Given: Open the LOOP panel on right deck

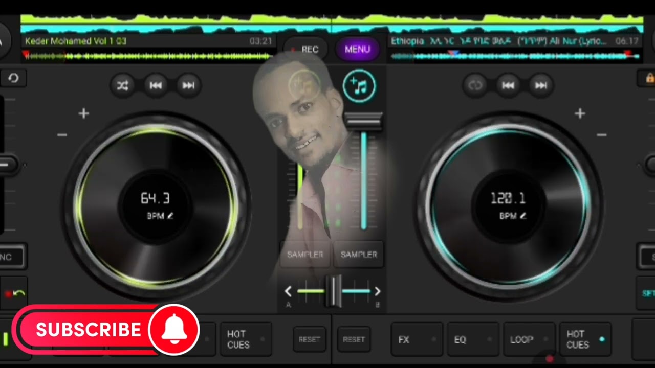Looking at the screenshot, I should pyautogui.click(x=529, y=339).
